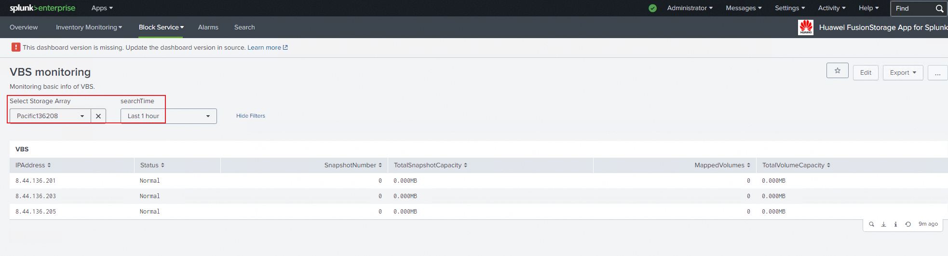Export VBS panel results with the download icon
Image resolution: width=948 pixels, height=256 pixels.
[883, 224]
